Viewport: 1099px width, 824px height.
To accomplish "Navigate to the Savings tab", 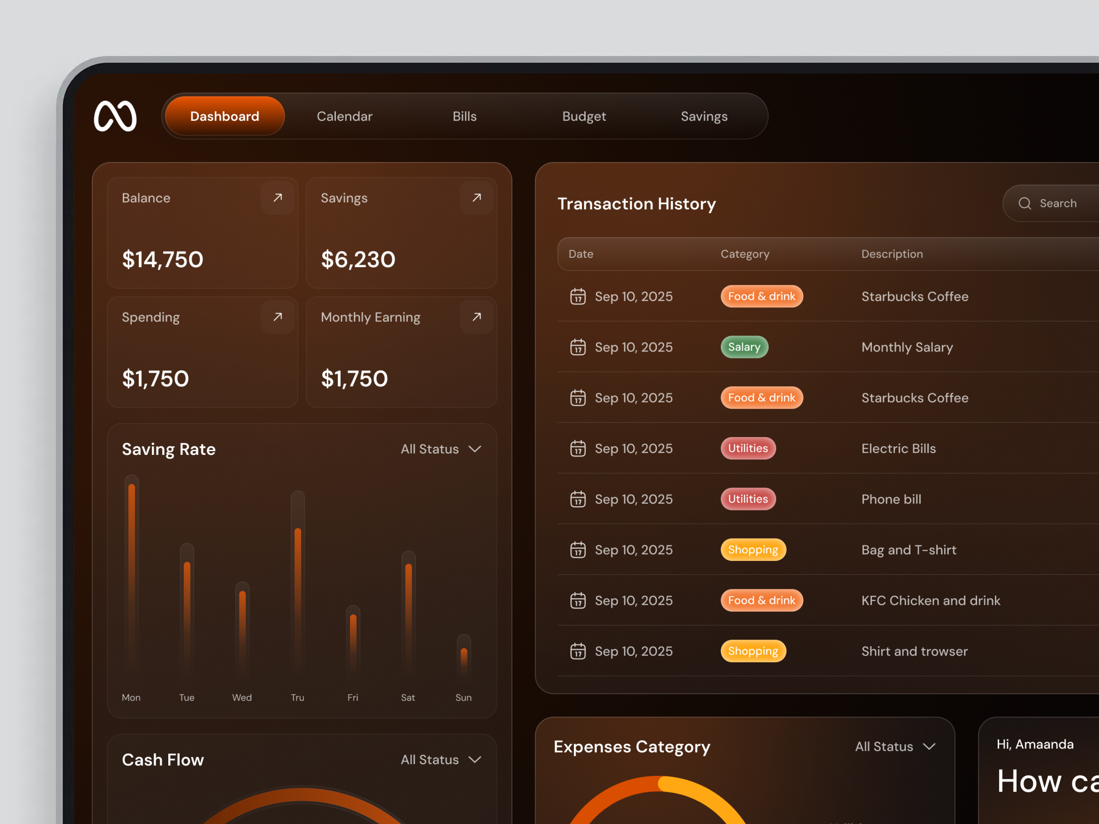I will (x=703, y=116).
